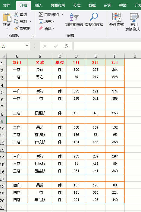Expand the AutoSum dropdown arrow
This screenshot has width=141, height=212.
point(63,14)
